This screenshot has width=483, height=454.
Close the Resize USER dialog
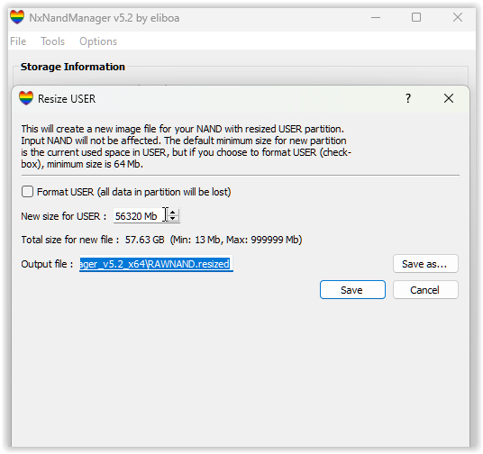449,98
